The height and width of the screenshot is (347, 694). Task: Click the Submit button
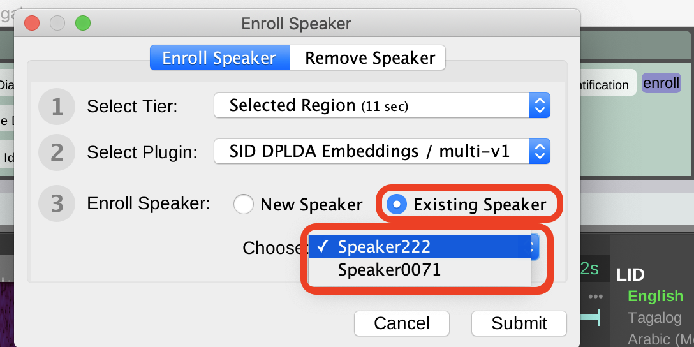pyautogui.click(x=519, y=323)
